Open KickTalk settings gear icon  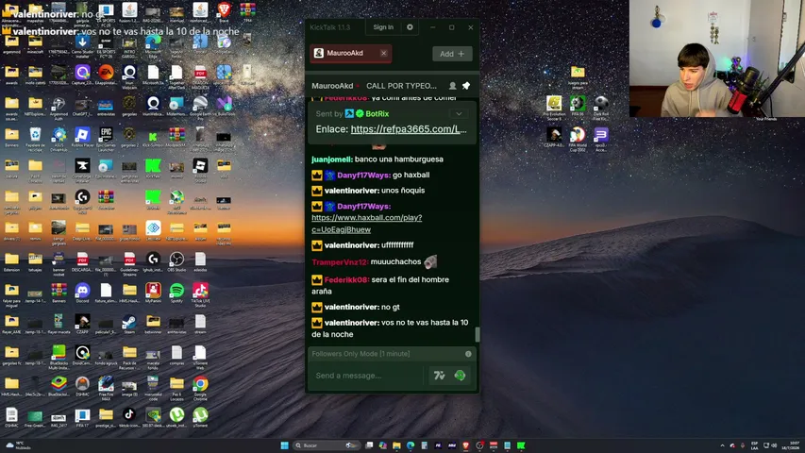tap(410, 27)
